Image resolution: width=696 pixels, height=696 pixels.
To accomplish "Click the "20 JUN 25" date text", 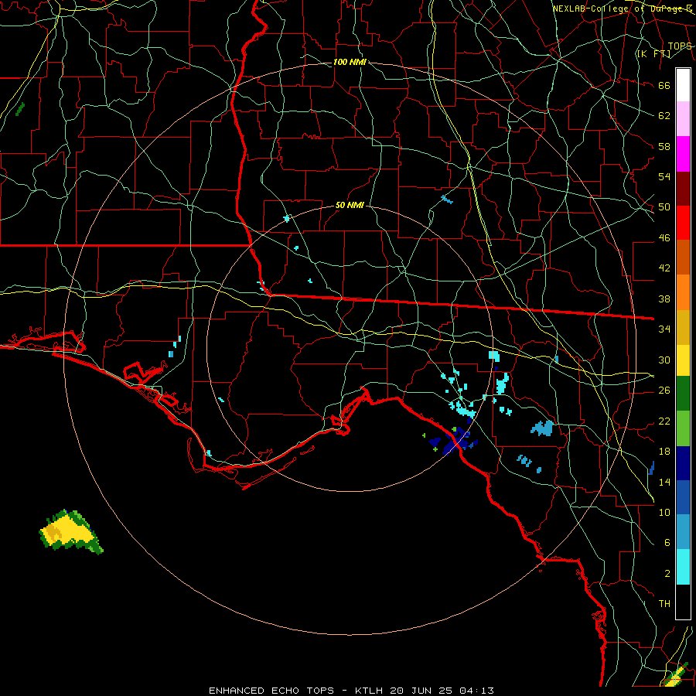I will [421, 691].
